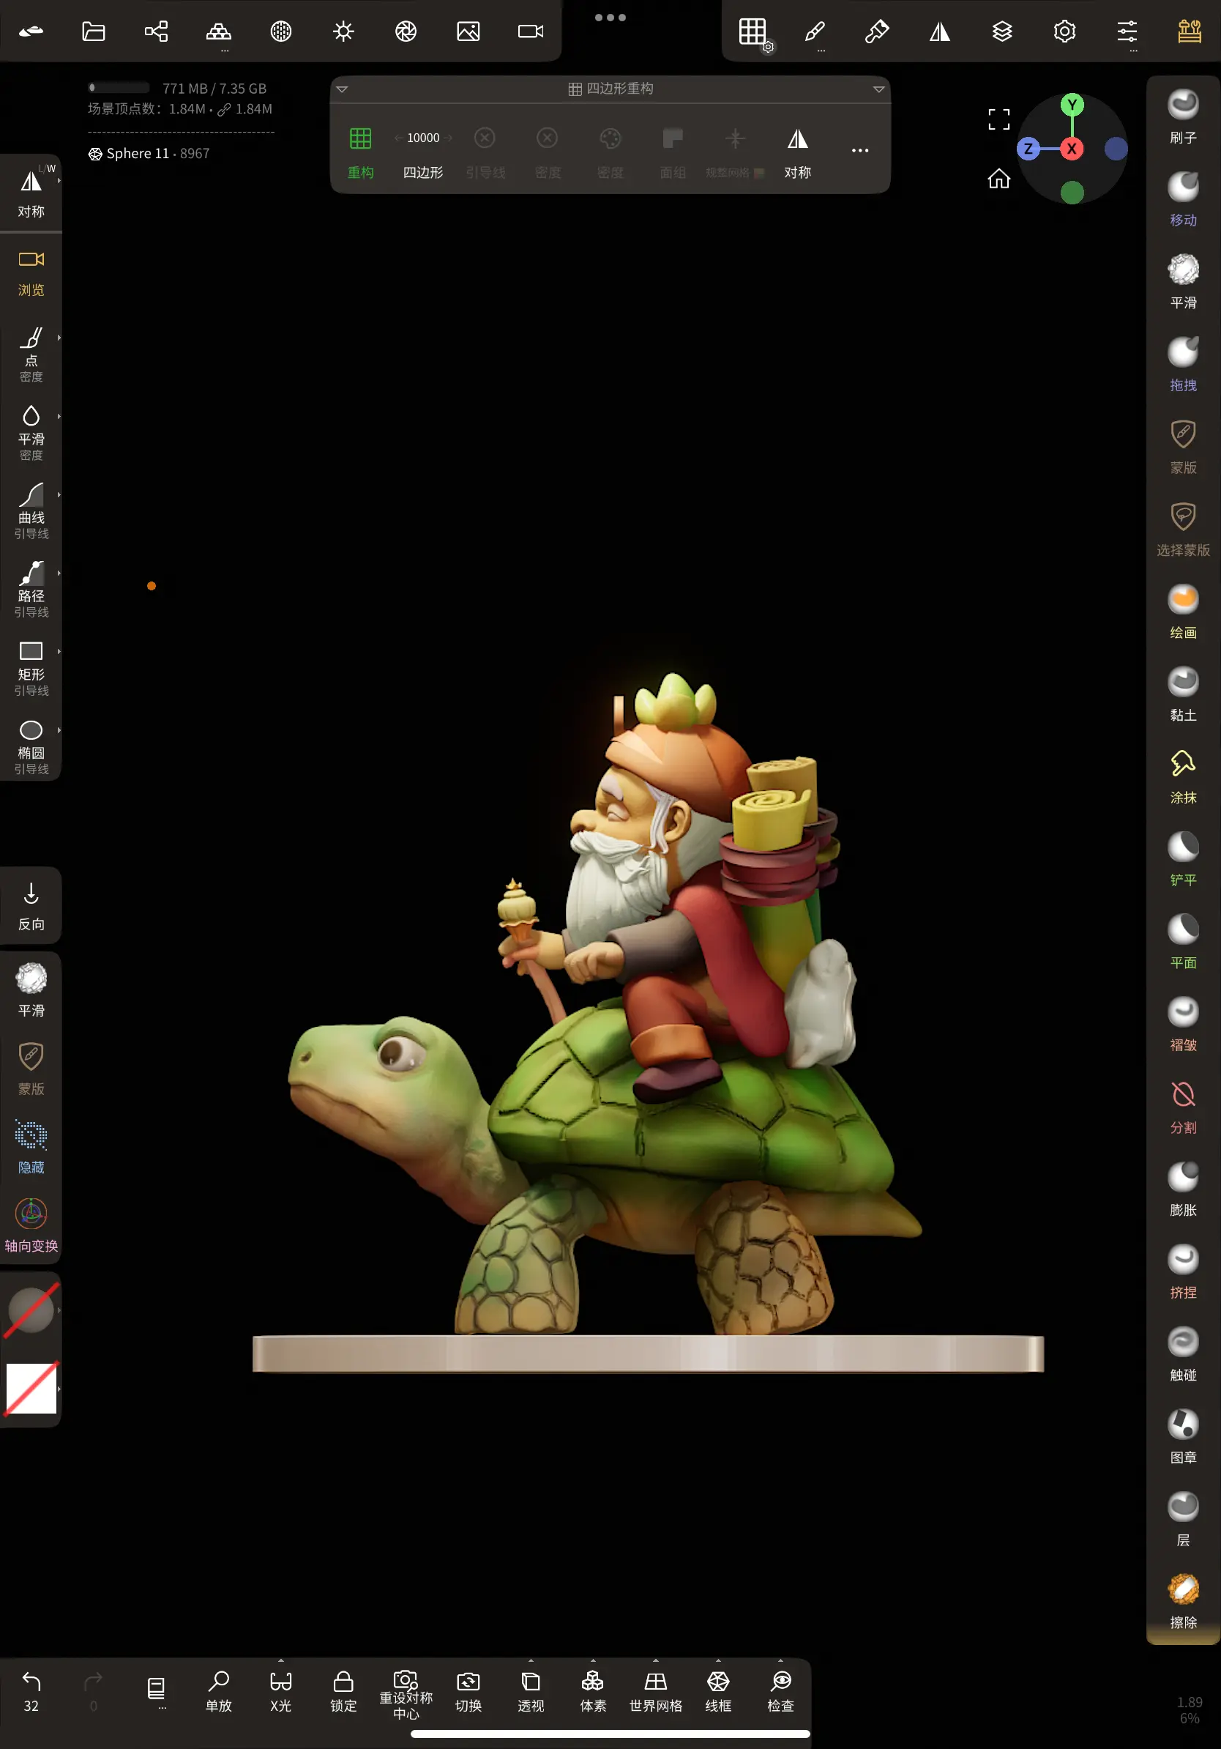The width and height of the screenshot is (1221, 1749).
Task: Toggle 透视 perspective view
Action: point(531,1693)
